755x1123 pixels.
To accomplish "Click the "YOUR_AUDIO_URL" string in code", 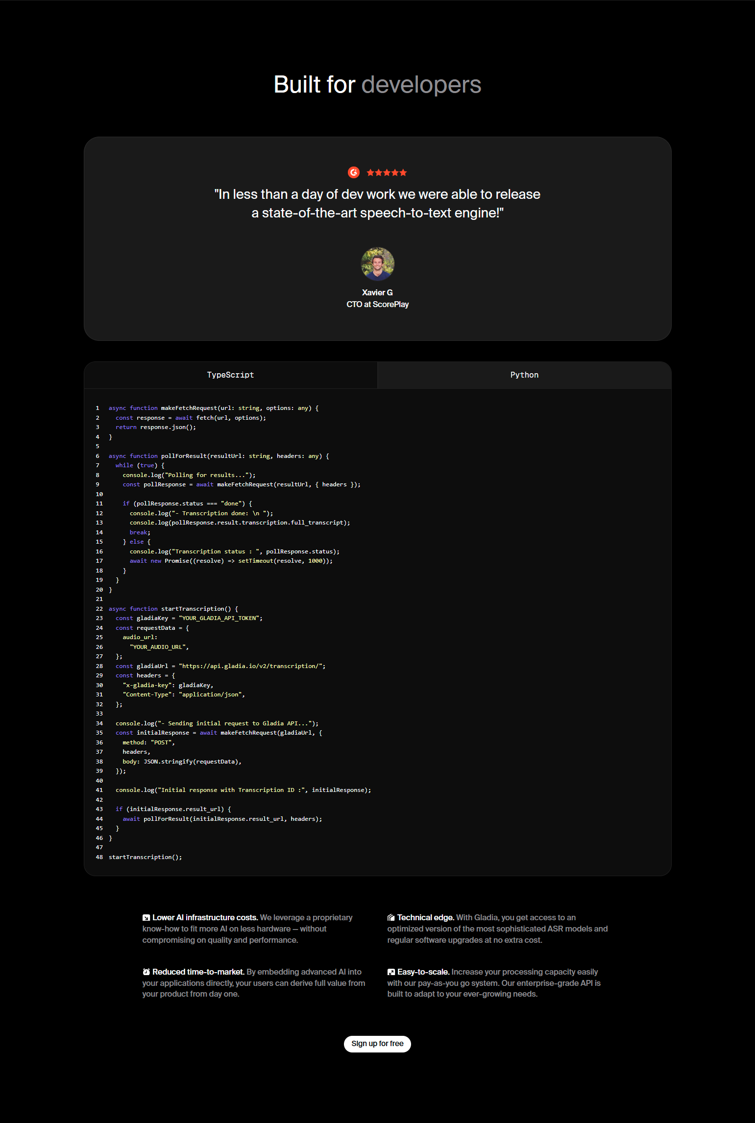I will pos(158,647).
